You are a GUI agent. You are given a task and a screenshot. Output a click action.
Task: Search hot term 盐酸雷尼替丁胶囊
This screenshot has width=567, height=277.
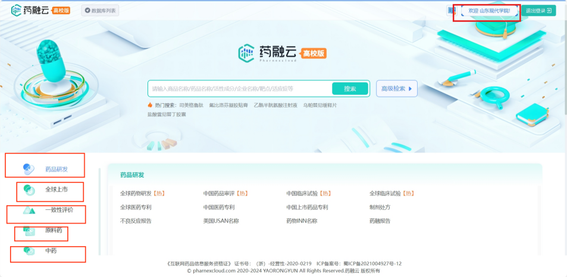tap(167, 114)
